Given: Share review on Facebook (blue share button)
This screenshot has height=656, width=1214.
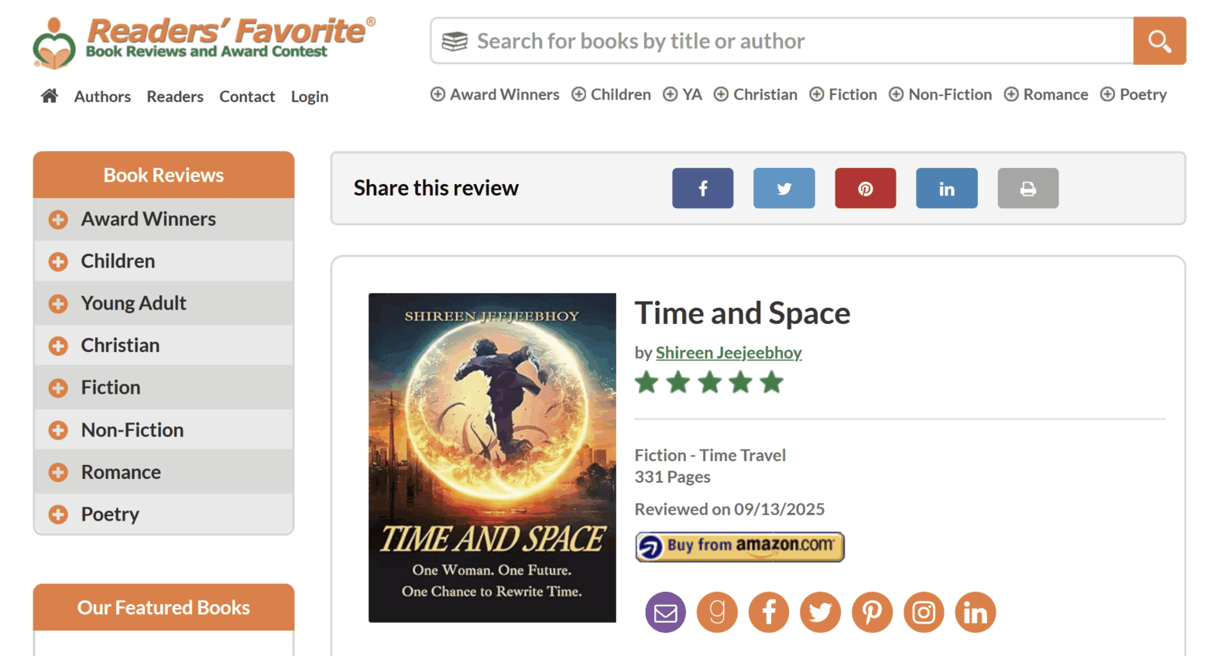Looking at the screenshot, I should click(x=703, y=188).
